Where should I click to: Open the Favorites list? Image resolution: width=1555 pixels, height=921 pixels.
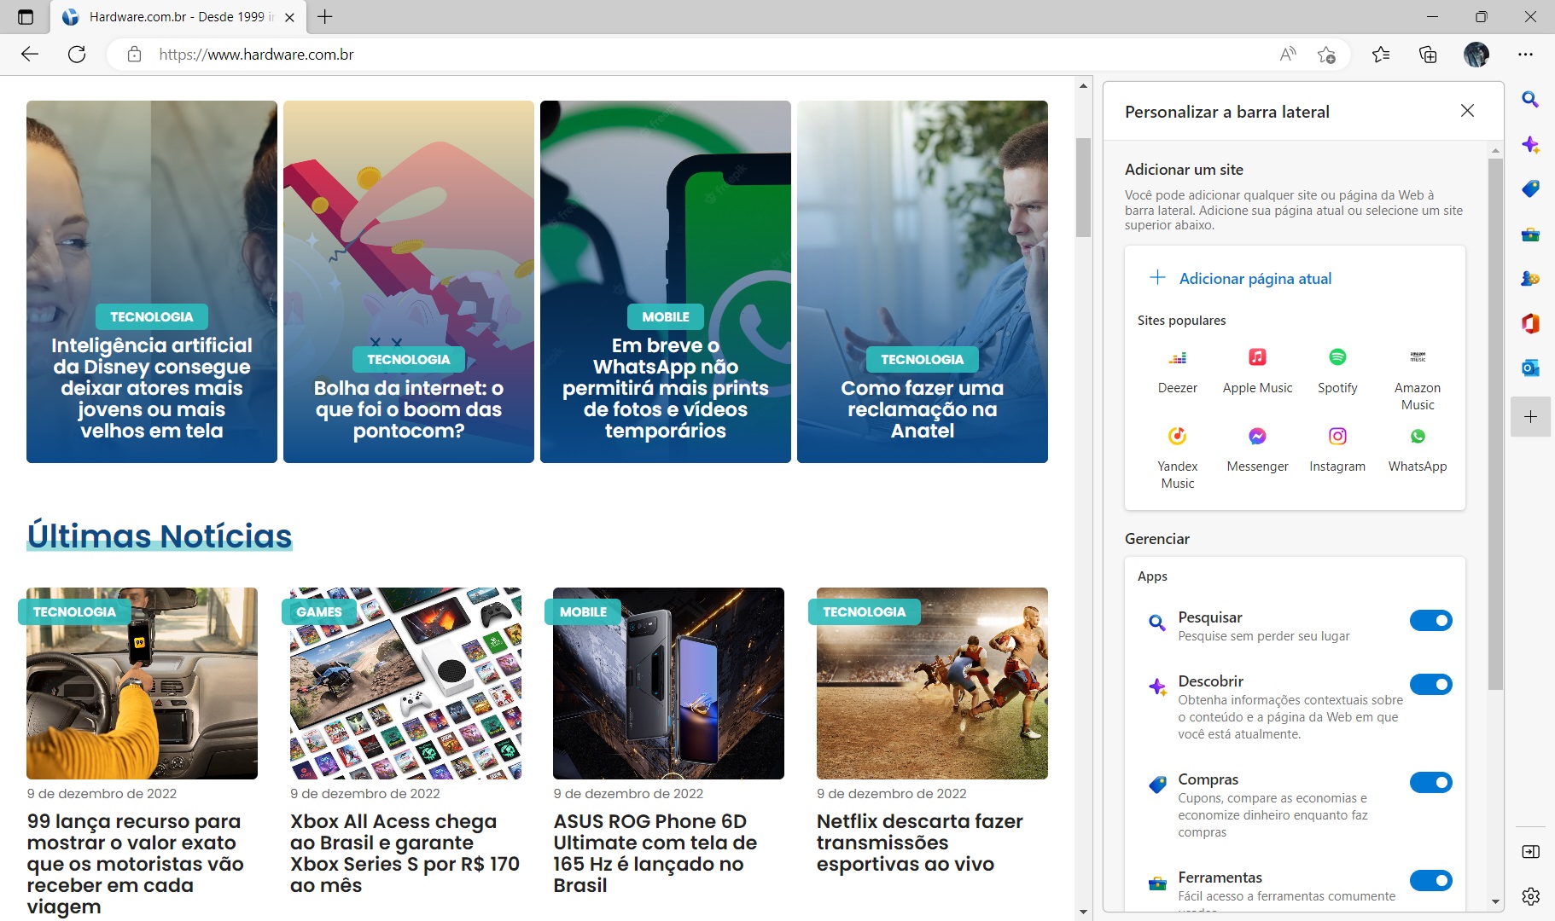pos(1381,55)
